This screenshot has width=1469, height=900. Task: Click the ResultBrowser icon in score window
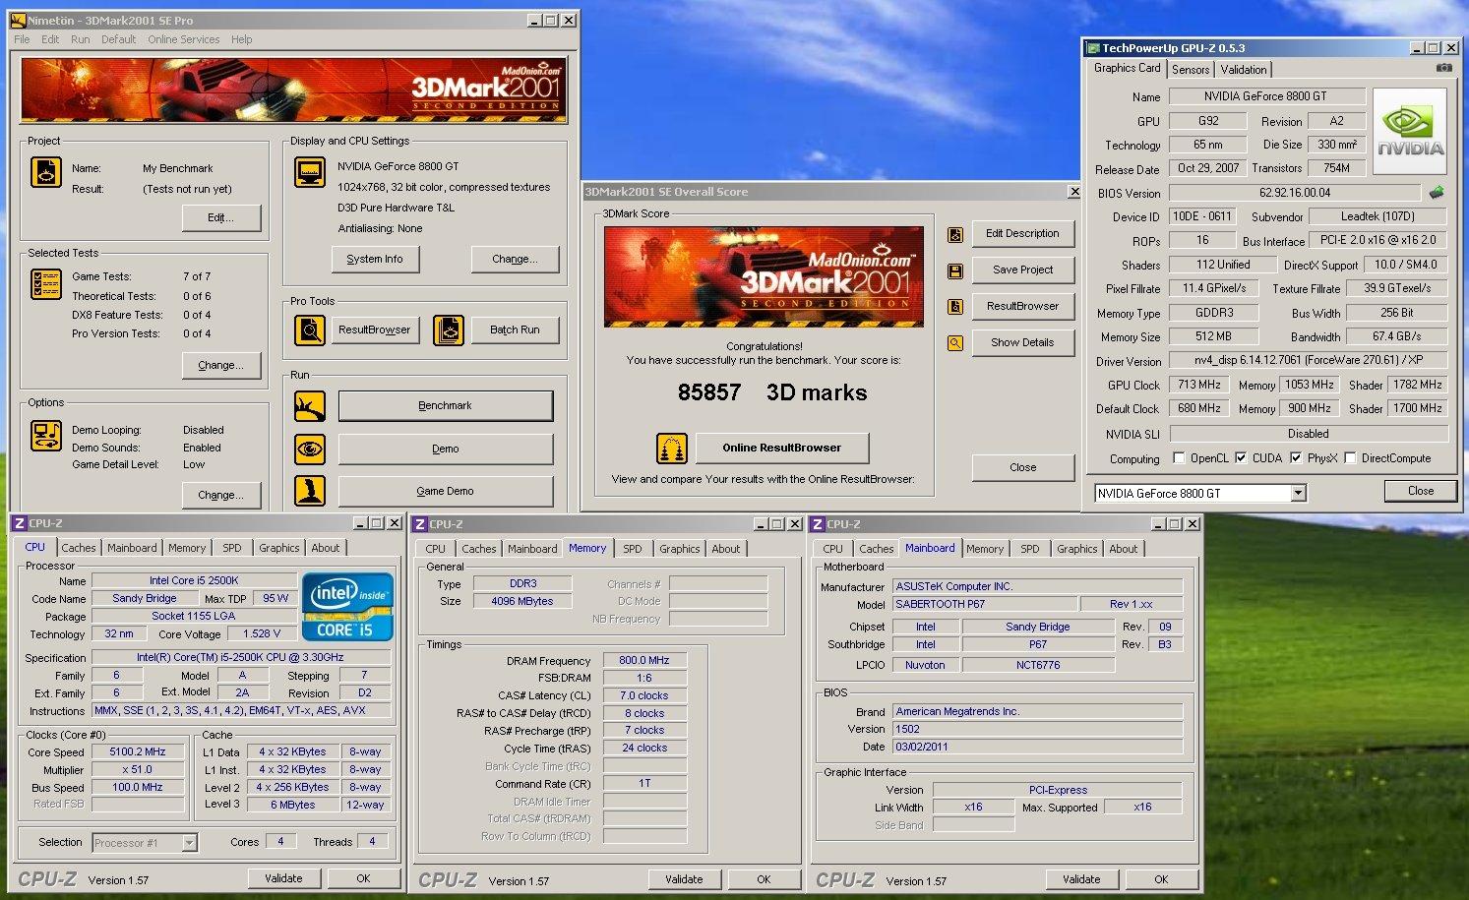point(954,307)
